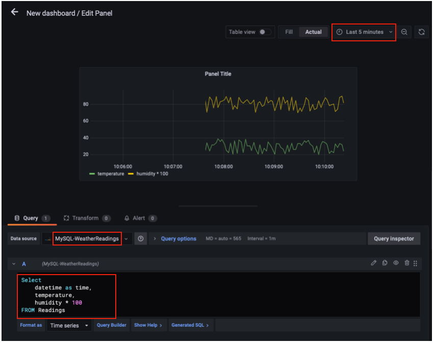Expand the Query options section

point(178,238)
